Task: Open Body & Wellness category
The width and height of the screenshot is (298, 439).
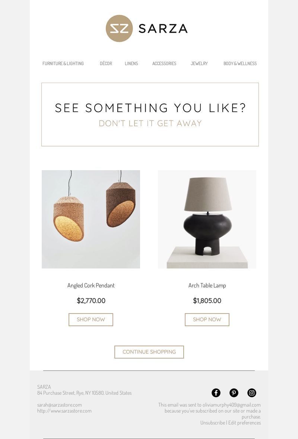Action: tap(240, 64)
